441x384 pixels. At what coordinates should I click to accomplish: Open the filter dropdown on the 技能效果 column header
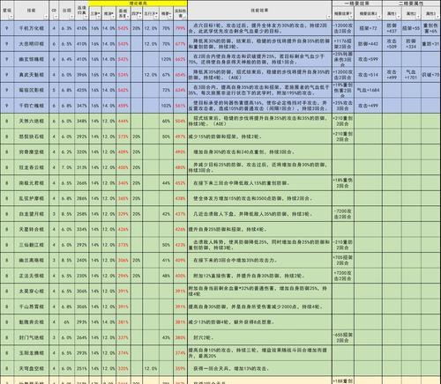pos(329,17)
